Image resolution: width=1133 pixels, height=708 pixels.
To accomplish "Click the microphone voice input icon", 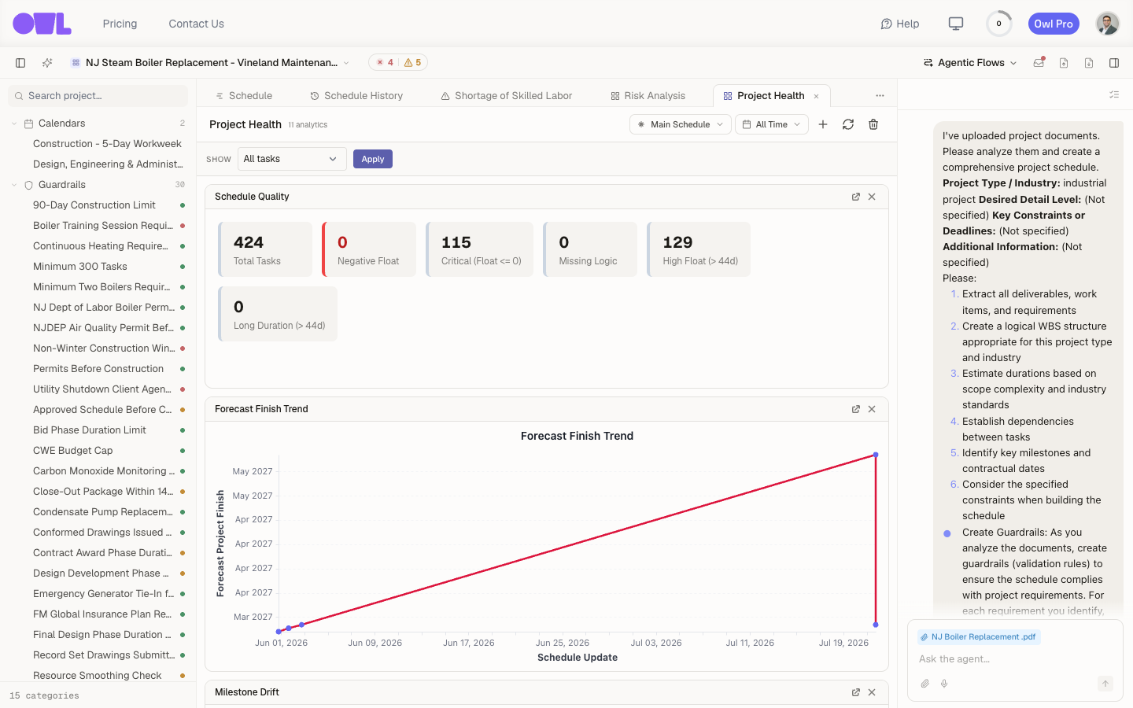I will point(944,684).
